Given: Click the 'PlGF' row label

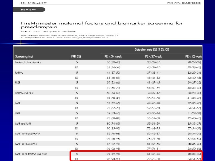Looking at the screenshot, I should click(18, 83).
